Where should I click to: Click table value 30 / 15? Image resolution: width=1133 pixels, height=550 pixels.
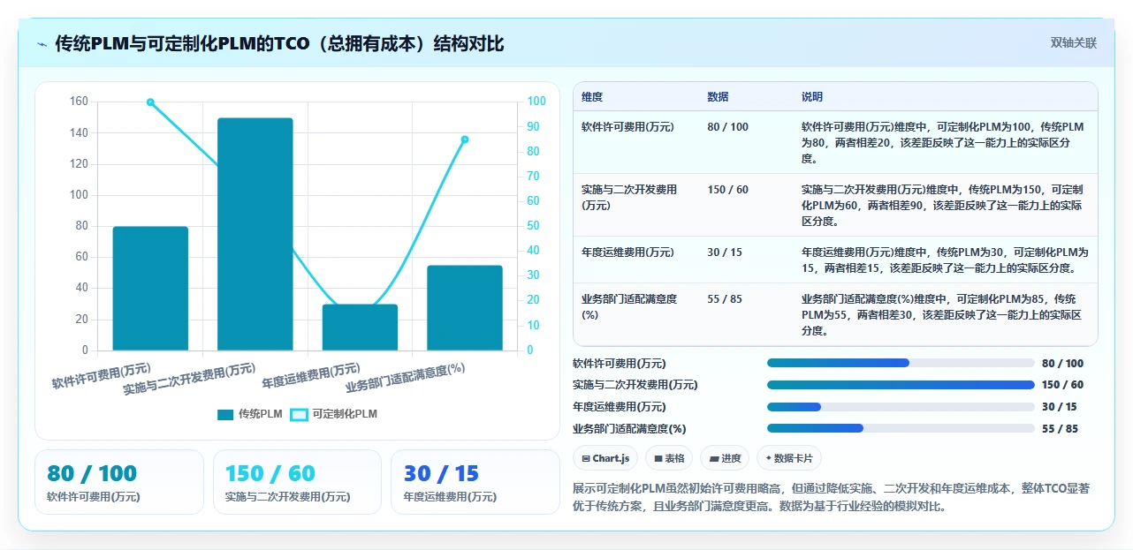point(726,252)
